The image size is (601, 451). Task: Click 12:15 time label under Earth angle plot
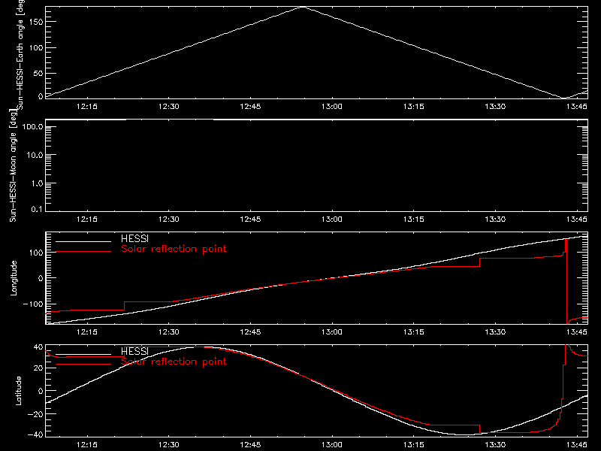[87, 106]
